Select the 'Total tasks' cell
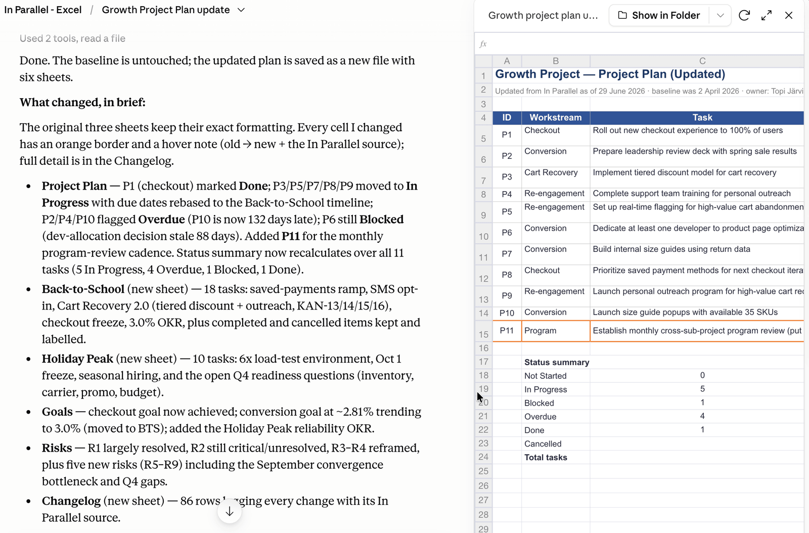 coord(556,457)
